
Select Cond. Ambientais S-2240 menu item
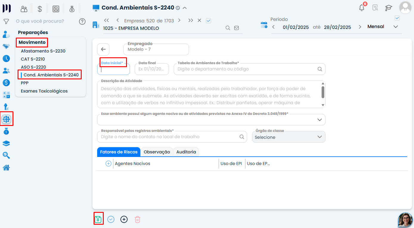pyautogui.click(x=51, y=75)
